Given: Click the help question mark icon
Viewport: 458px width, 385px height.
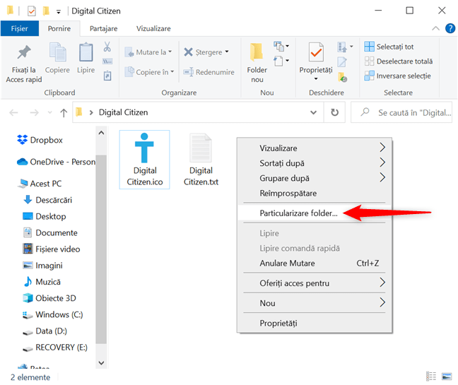Looking at the screenshot, I should [450, 28].
